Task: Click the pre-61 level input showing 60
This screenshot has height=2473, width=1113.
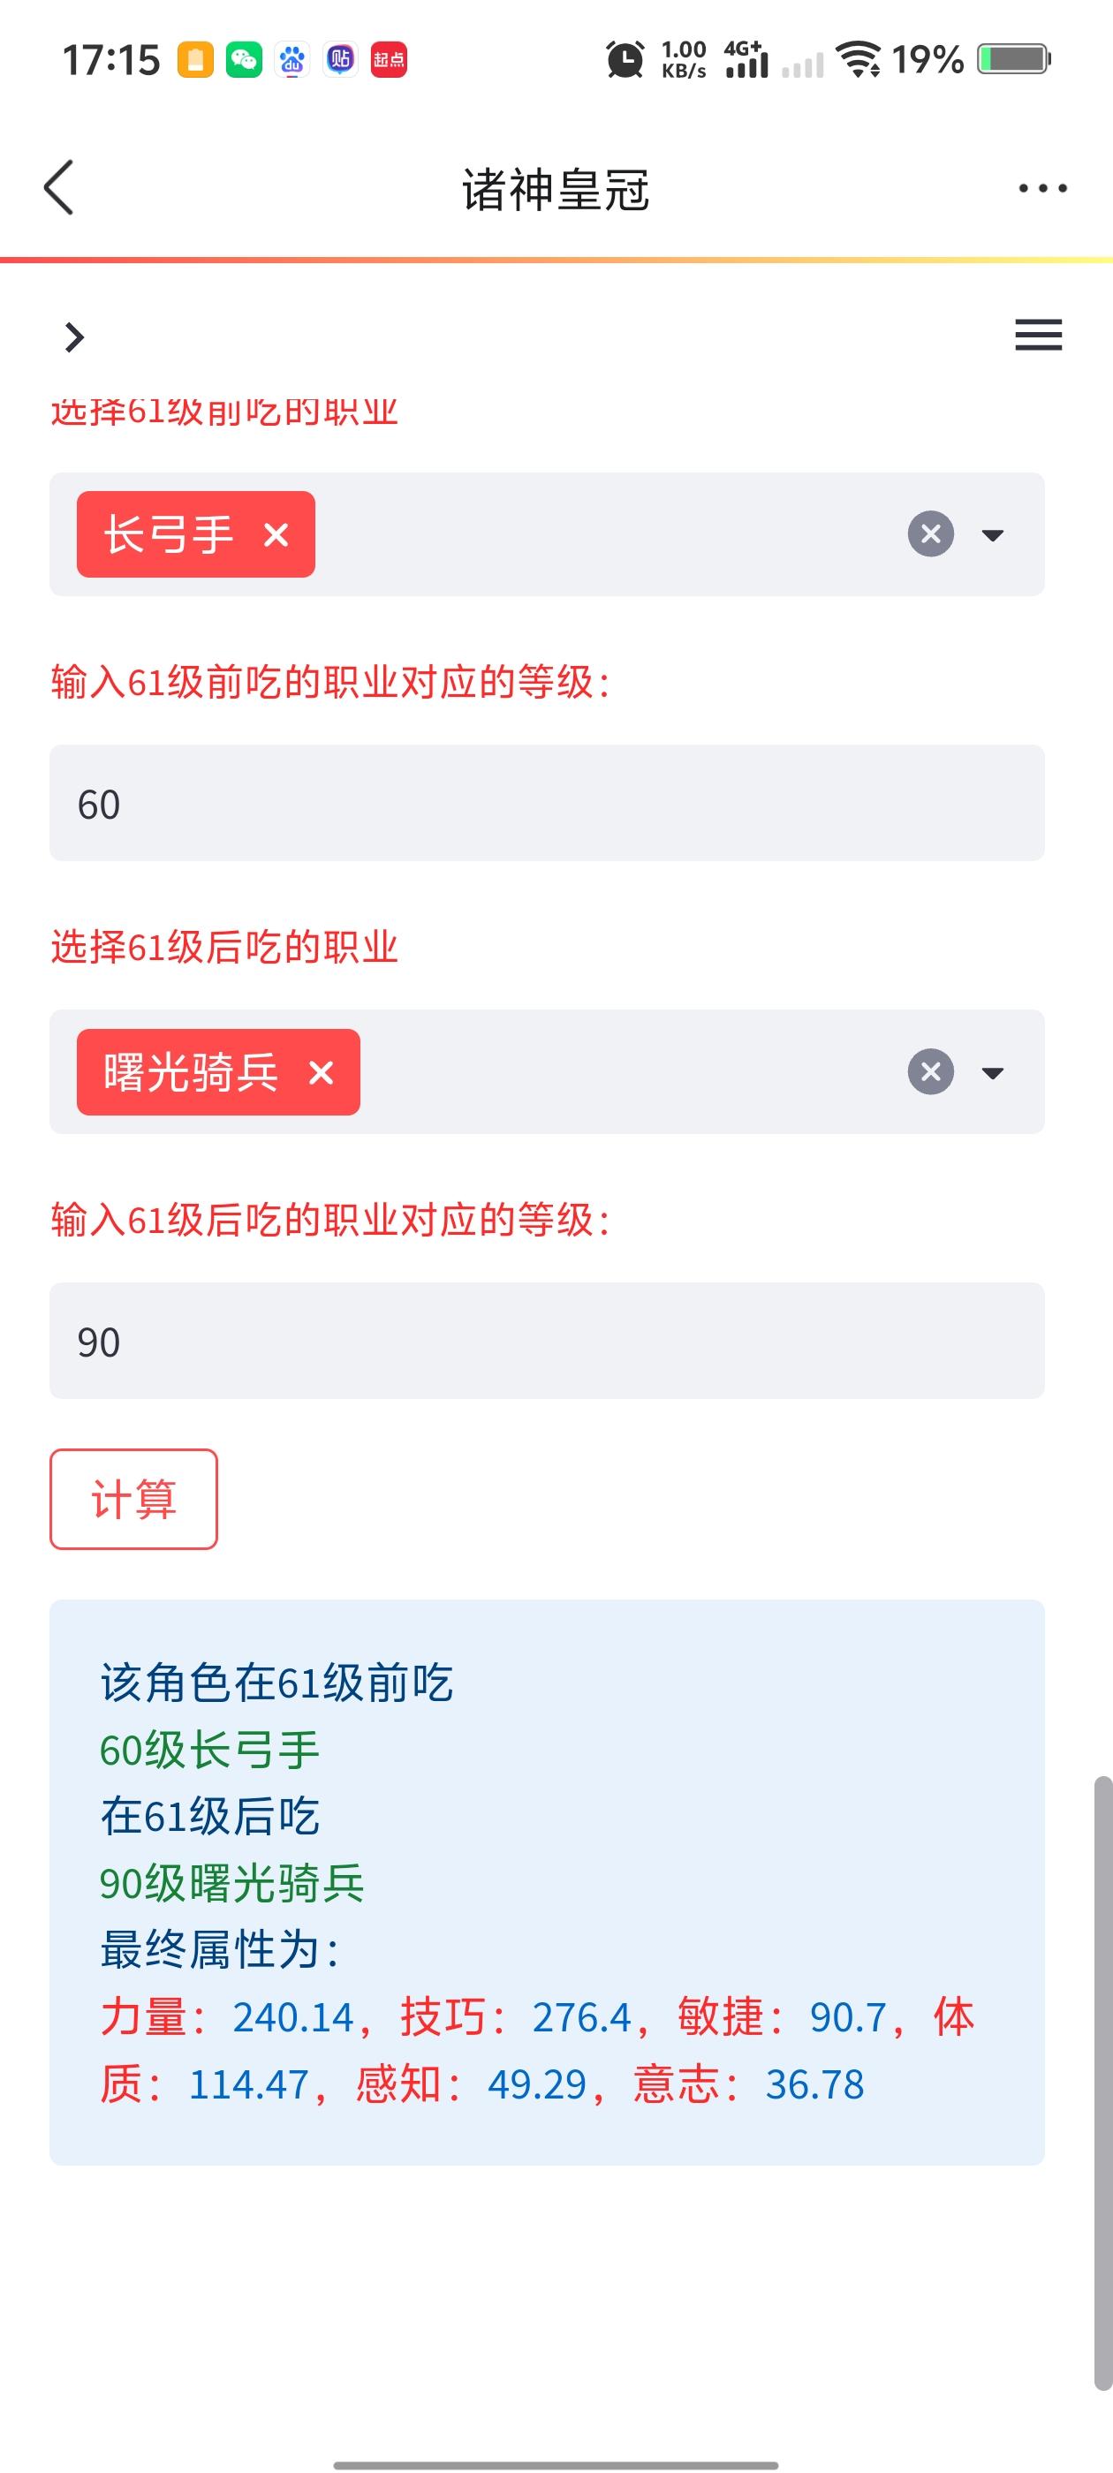Action: pyautogui.click(x=547, y=803)
